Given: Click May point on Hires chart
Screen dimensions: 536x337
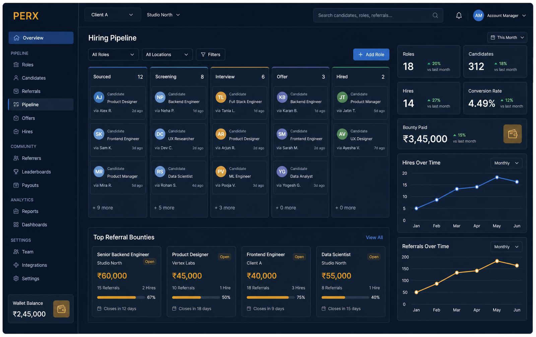Looking at the screenshot, I should [x=497, y=177].
